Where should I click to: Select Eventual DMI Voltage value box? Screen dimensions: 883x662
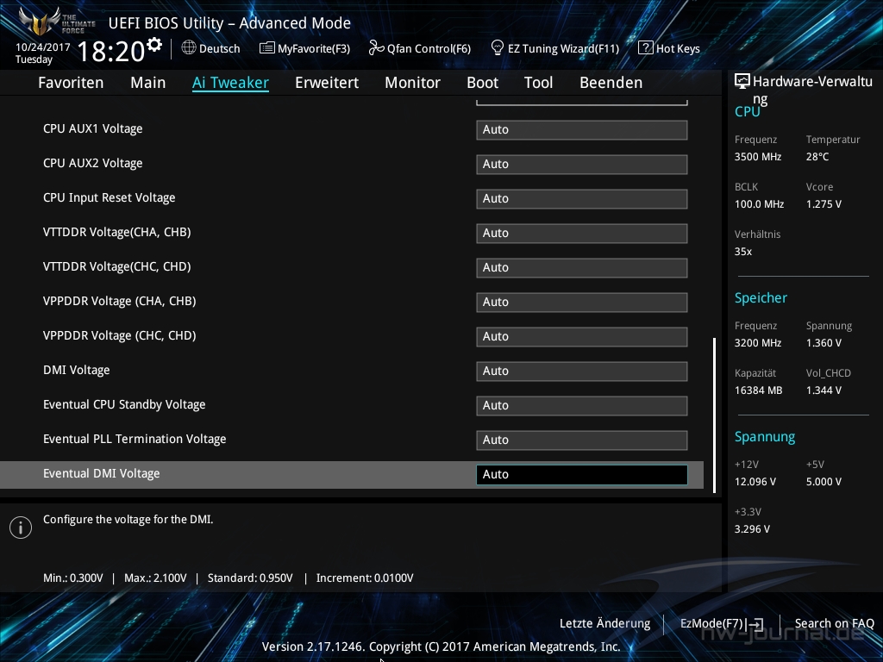[581, 474]
